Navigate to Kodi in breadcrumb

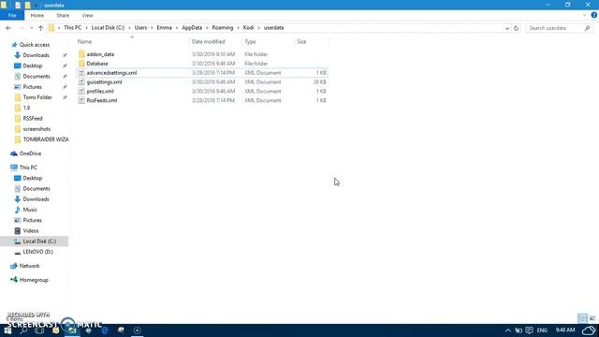[x=248, y=28]
